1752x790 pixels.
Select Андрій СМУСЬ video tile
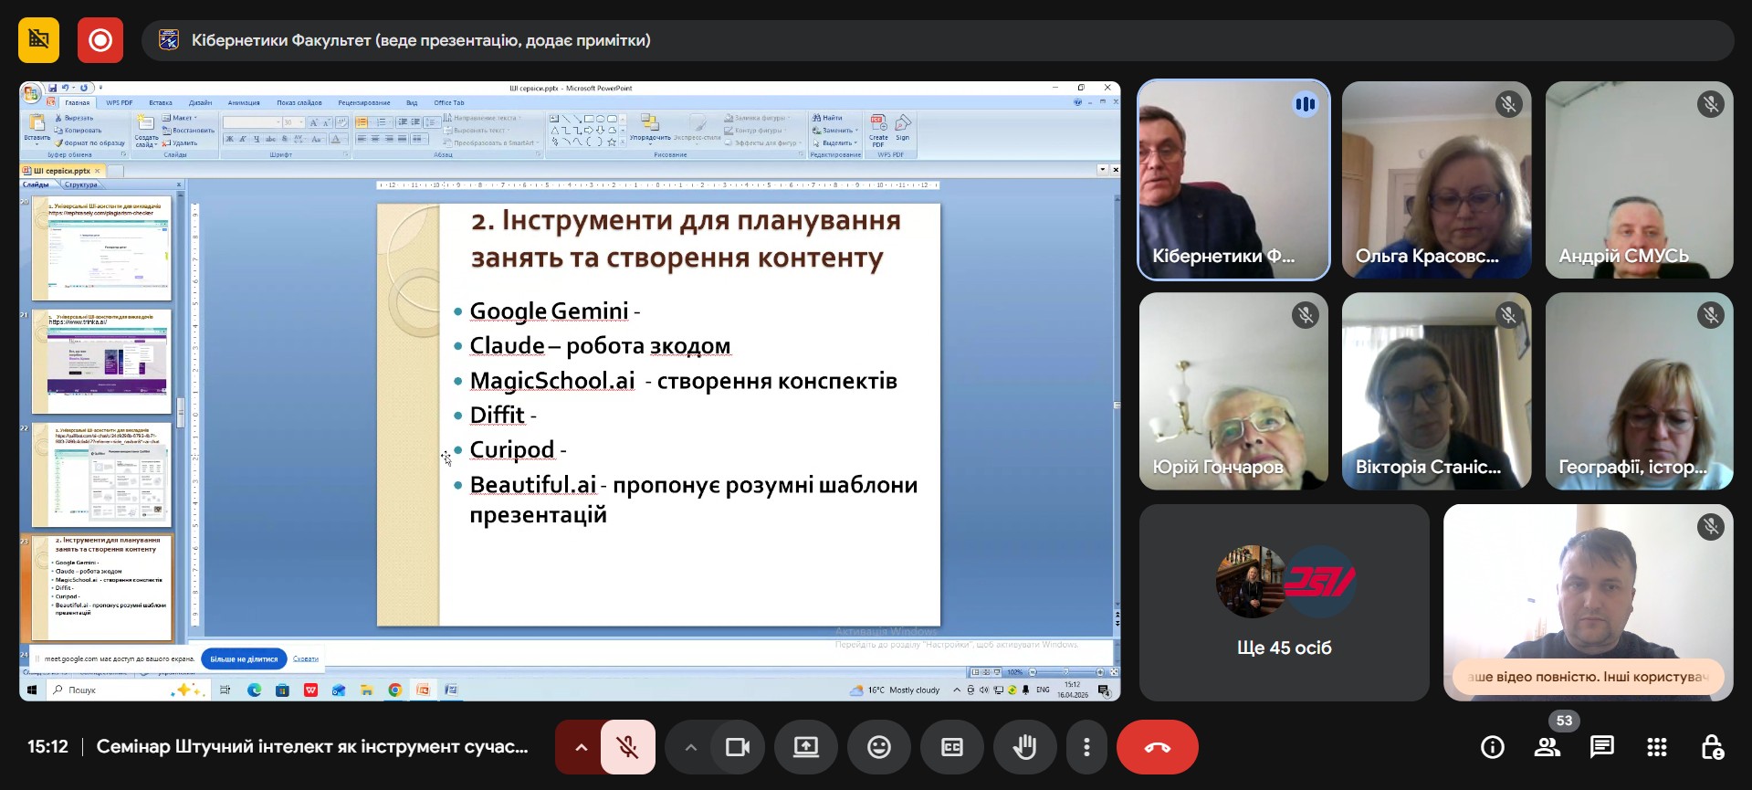pos(1640,180)
